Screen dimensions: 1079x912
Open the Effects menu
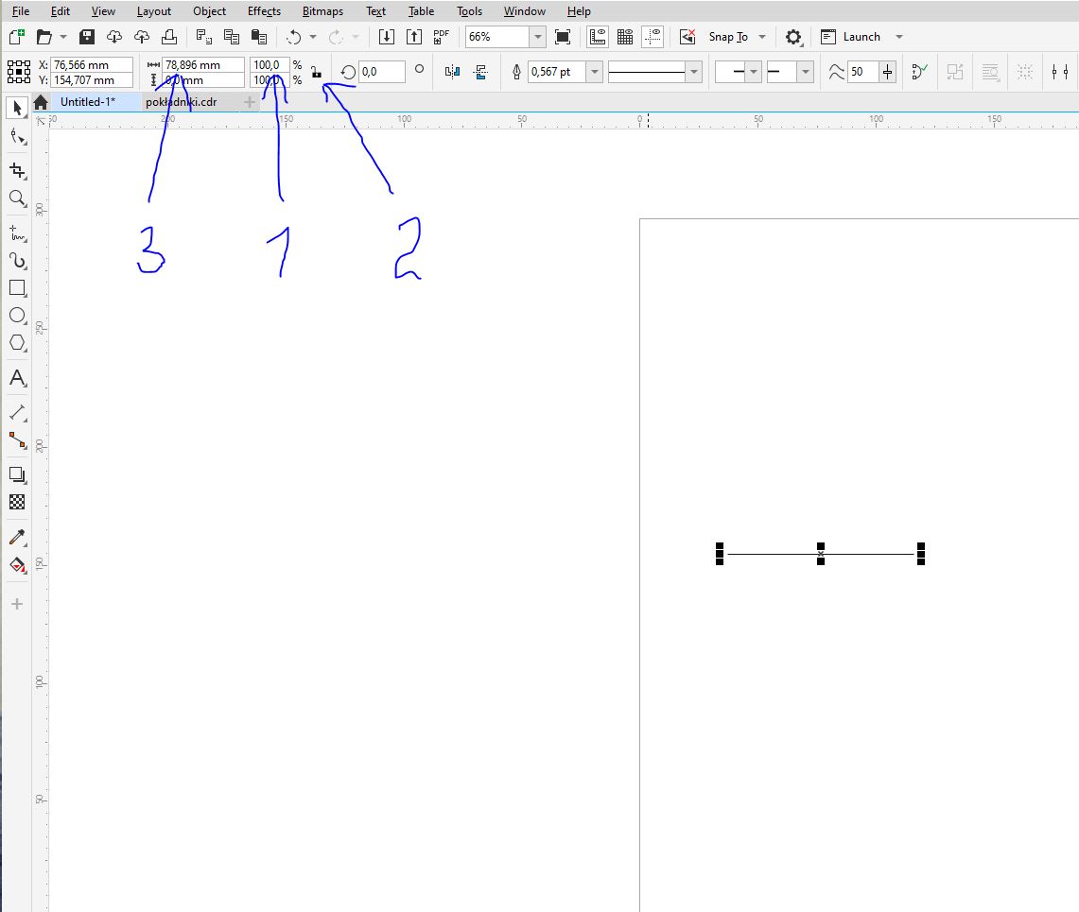[264, 11]
